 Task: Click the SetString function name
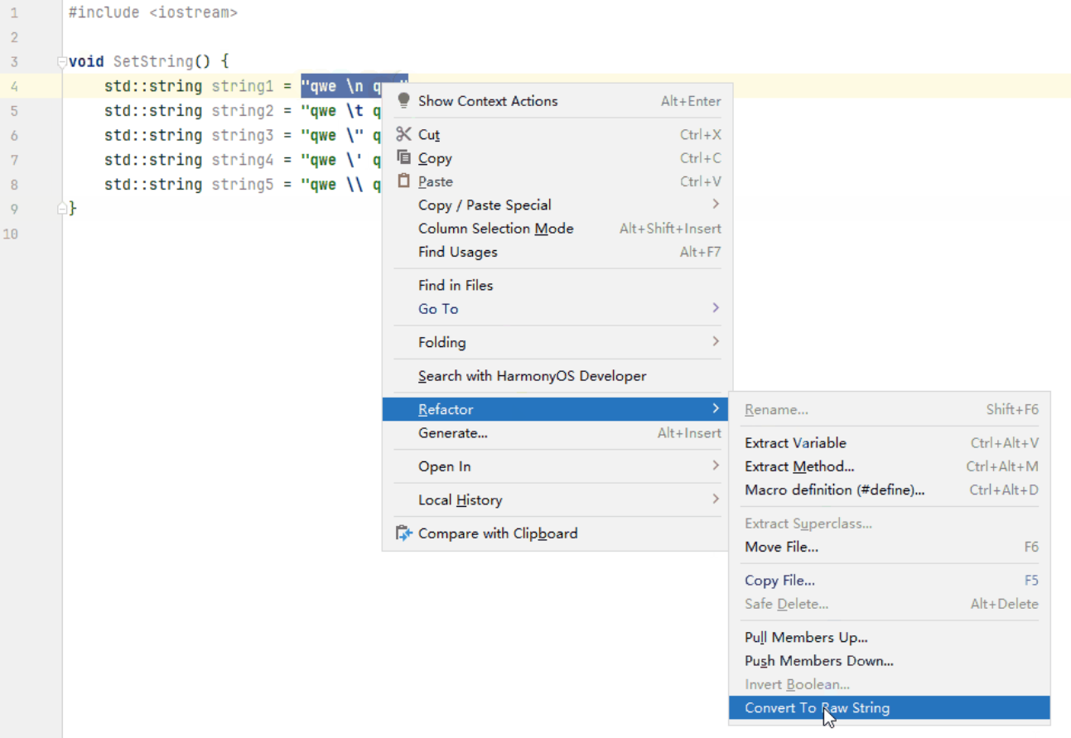click(x=153, y=61)
